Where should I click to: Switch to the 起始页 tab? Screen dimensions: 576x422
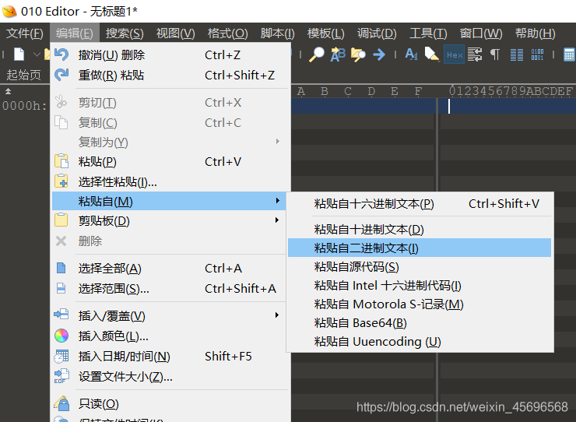pos(24,75)
